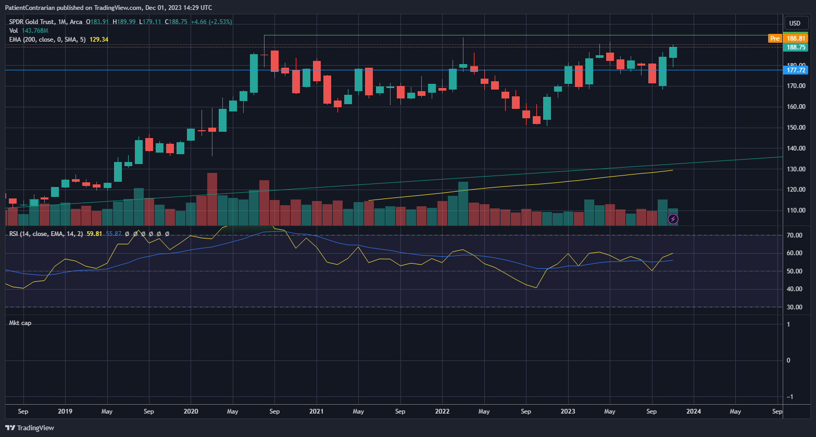The height and width of the screenshot is (437, 816).
Task: Select the orange 188.81 pre-market price tag
Action: pos(796,39)
